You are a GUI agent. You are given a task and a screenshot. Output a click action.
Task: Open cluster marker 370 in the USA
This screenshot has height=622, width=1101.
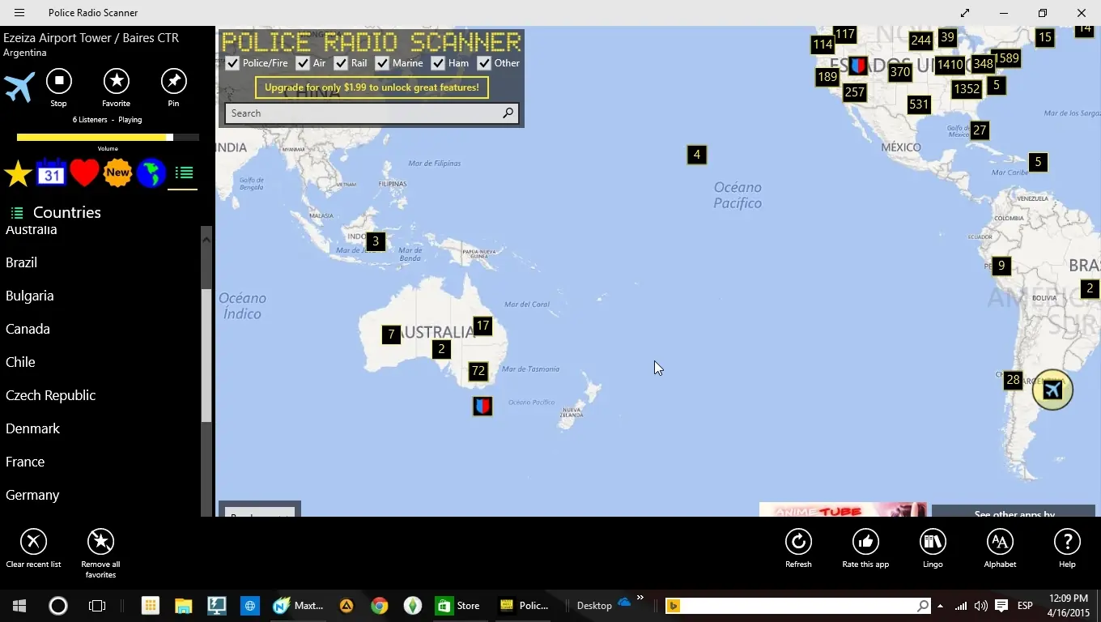pos(899,71)
